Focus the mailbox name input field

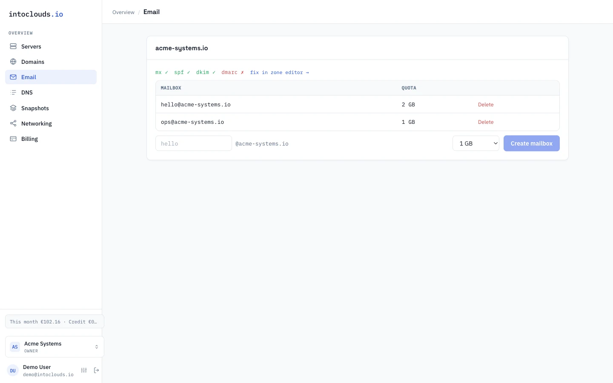coord(194,143)
